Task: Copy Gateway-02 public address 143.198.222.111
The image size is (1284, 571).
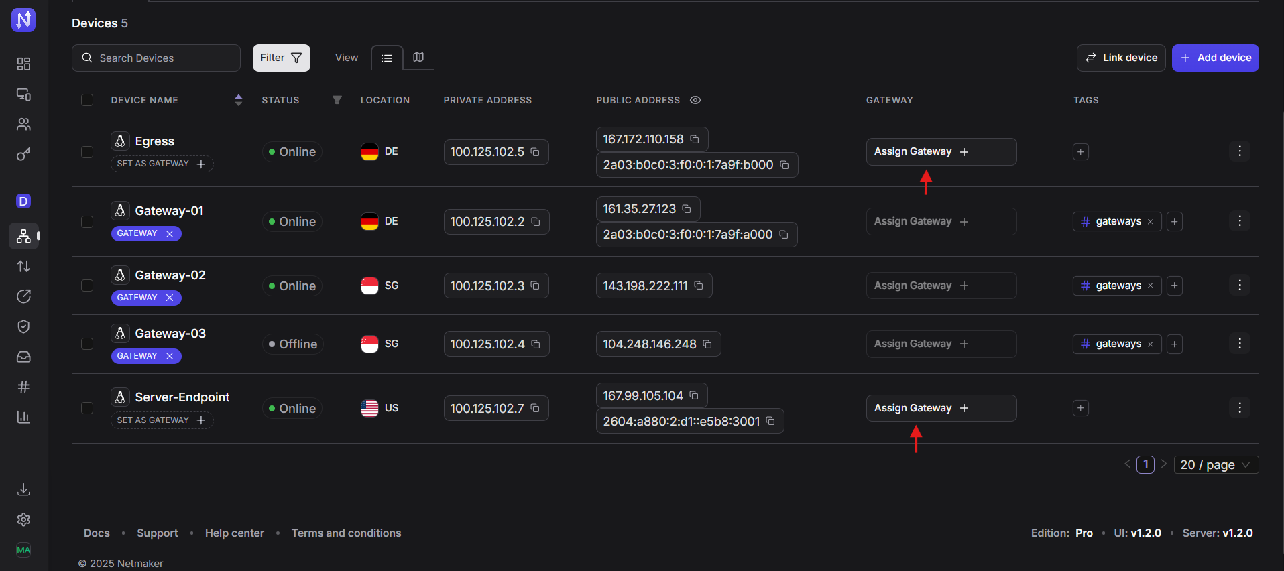Action: tap(699, 285)
